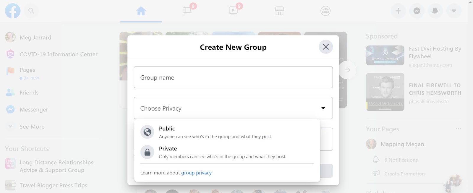Viewport: 473px width, 193px height.
Task: Click Long Distance Relationships group icon
Action: pos(10,163)
